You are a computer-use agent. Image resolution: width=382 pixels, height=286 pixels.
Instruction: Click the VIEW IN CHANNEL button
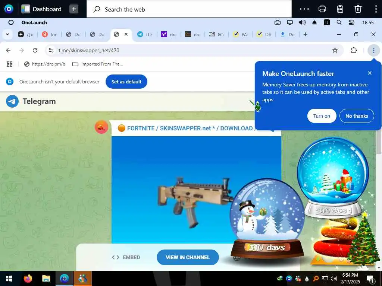tap(188, 257)
